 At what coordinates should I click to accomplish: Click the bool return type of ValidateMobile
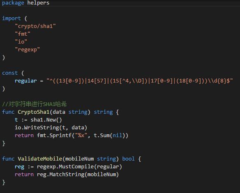pyautogui.click(x=128, y=159)
